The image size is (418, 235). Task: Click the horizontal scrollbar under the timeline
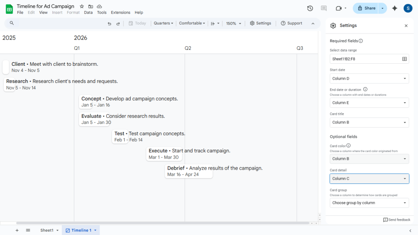tap(163, 223)
